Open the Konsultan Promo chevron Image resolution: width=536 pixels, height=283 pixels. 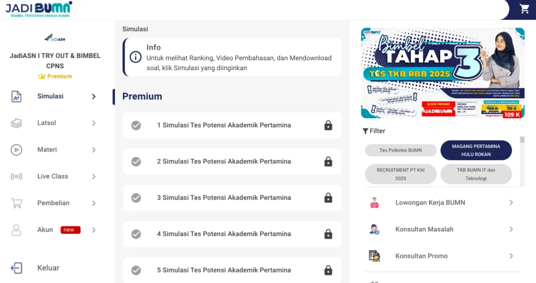[511, 256]
